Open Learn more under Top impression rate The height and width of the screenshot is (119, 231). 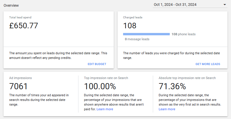click(x=105, y=109)
